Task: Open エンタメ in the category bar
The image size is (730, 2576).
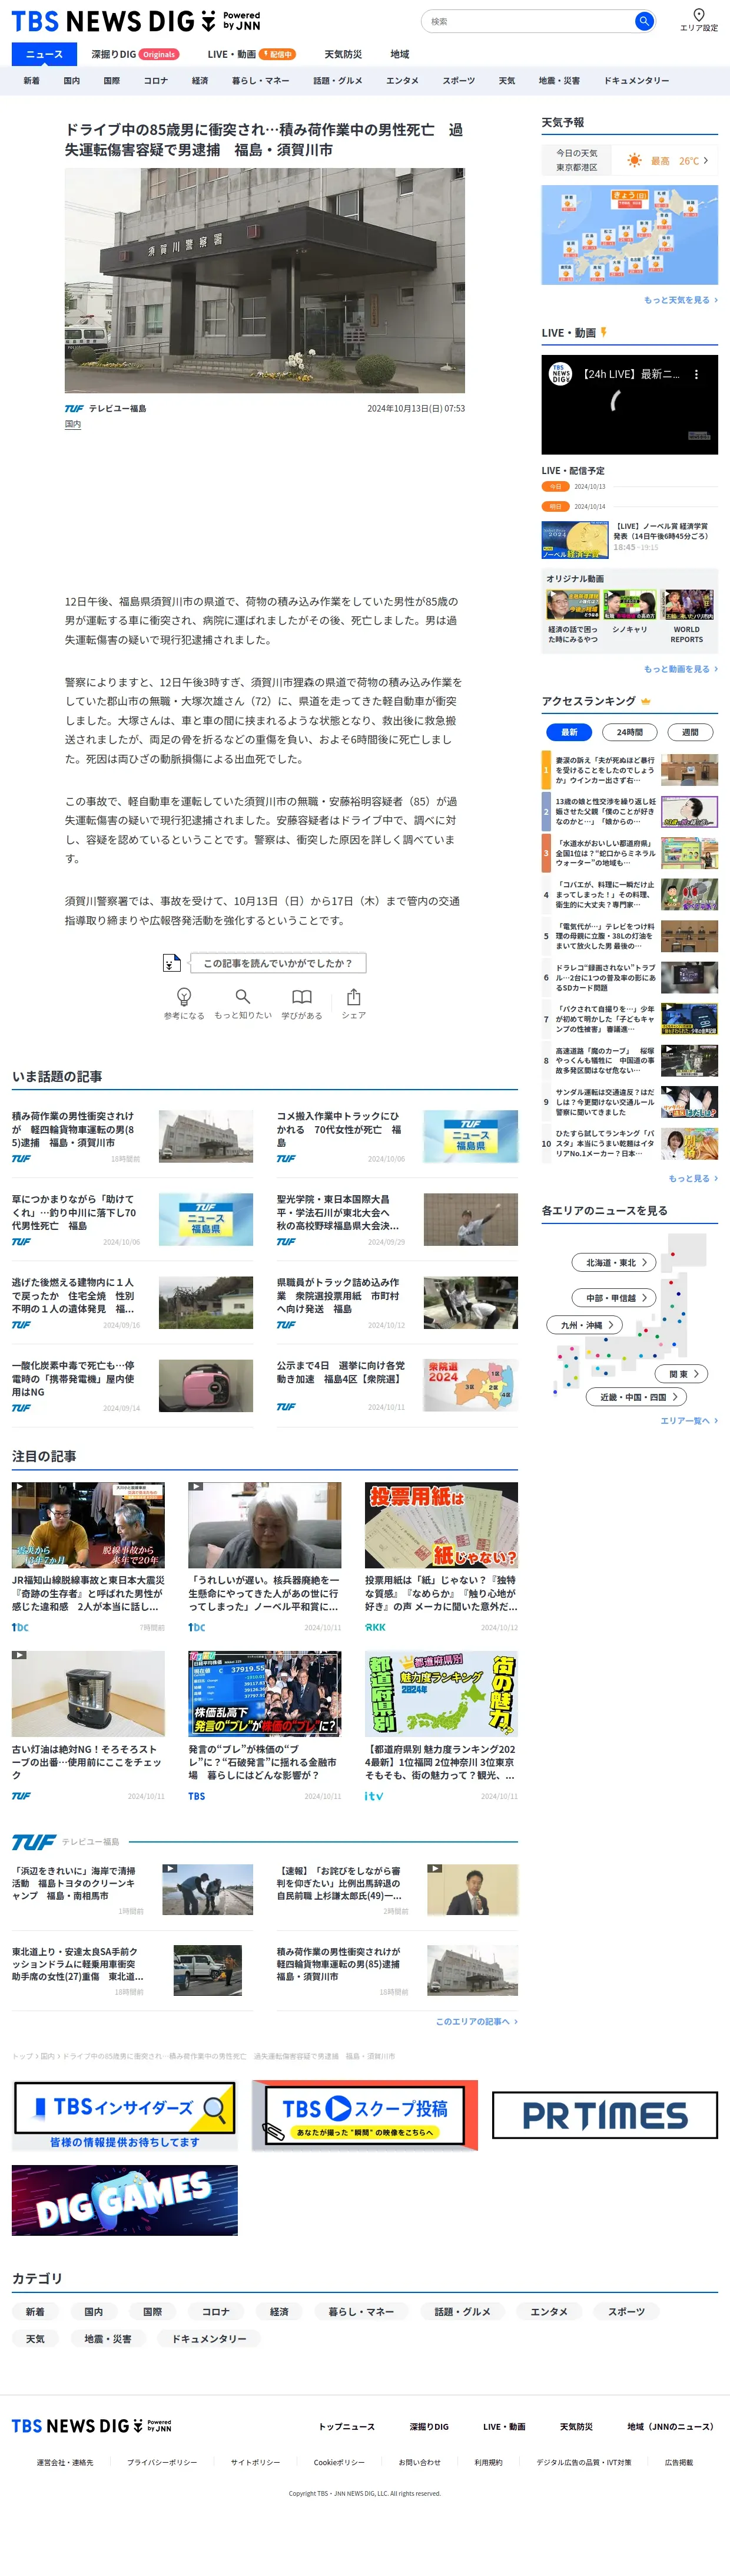Action: pyautogui.click(x=403, y=81)
